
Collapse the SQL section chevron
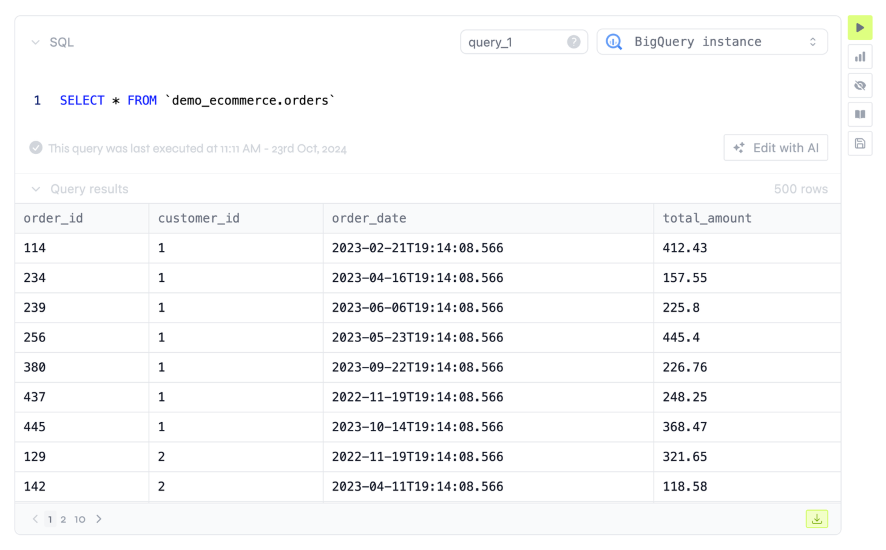click(35, 42)
